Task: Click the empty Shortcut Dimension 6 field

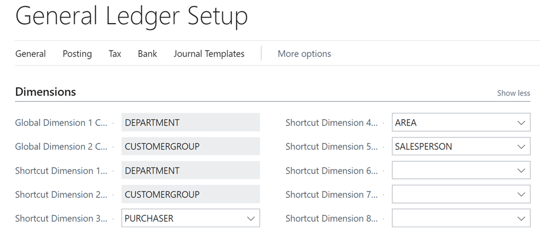Action: (x=461, y=170)
